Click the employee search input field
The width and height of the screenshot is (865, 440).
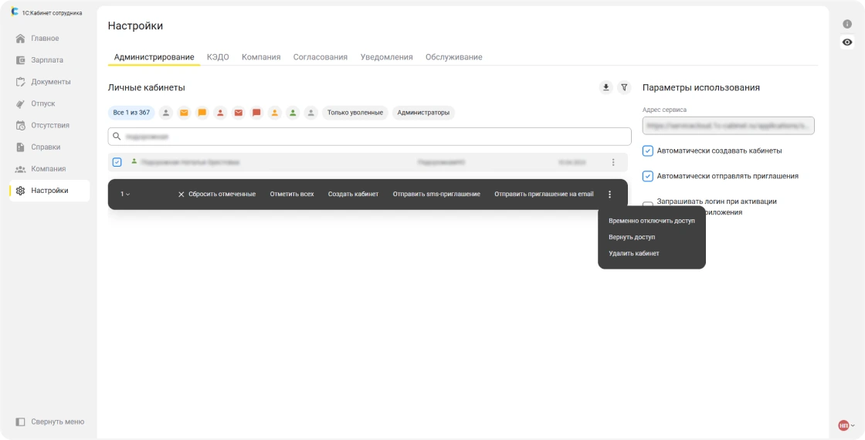click(371, 137)
